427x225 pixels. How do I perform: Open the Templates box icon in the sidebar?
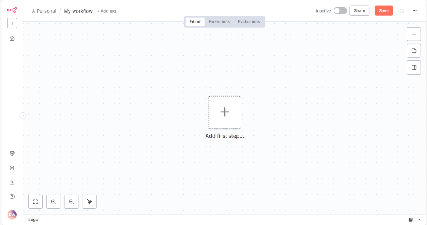12,153
